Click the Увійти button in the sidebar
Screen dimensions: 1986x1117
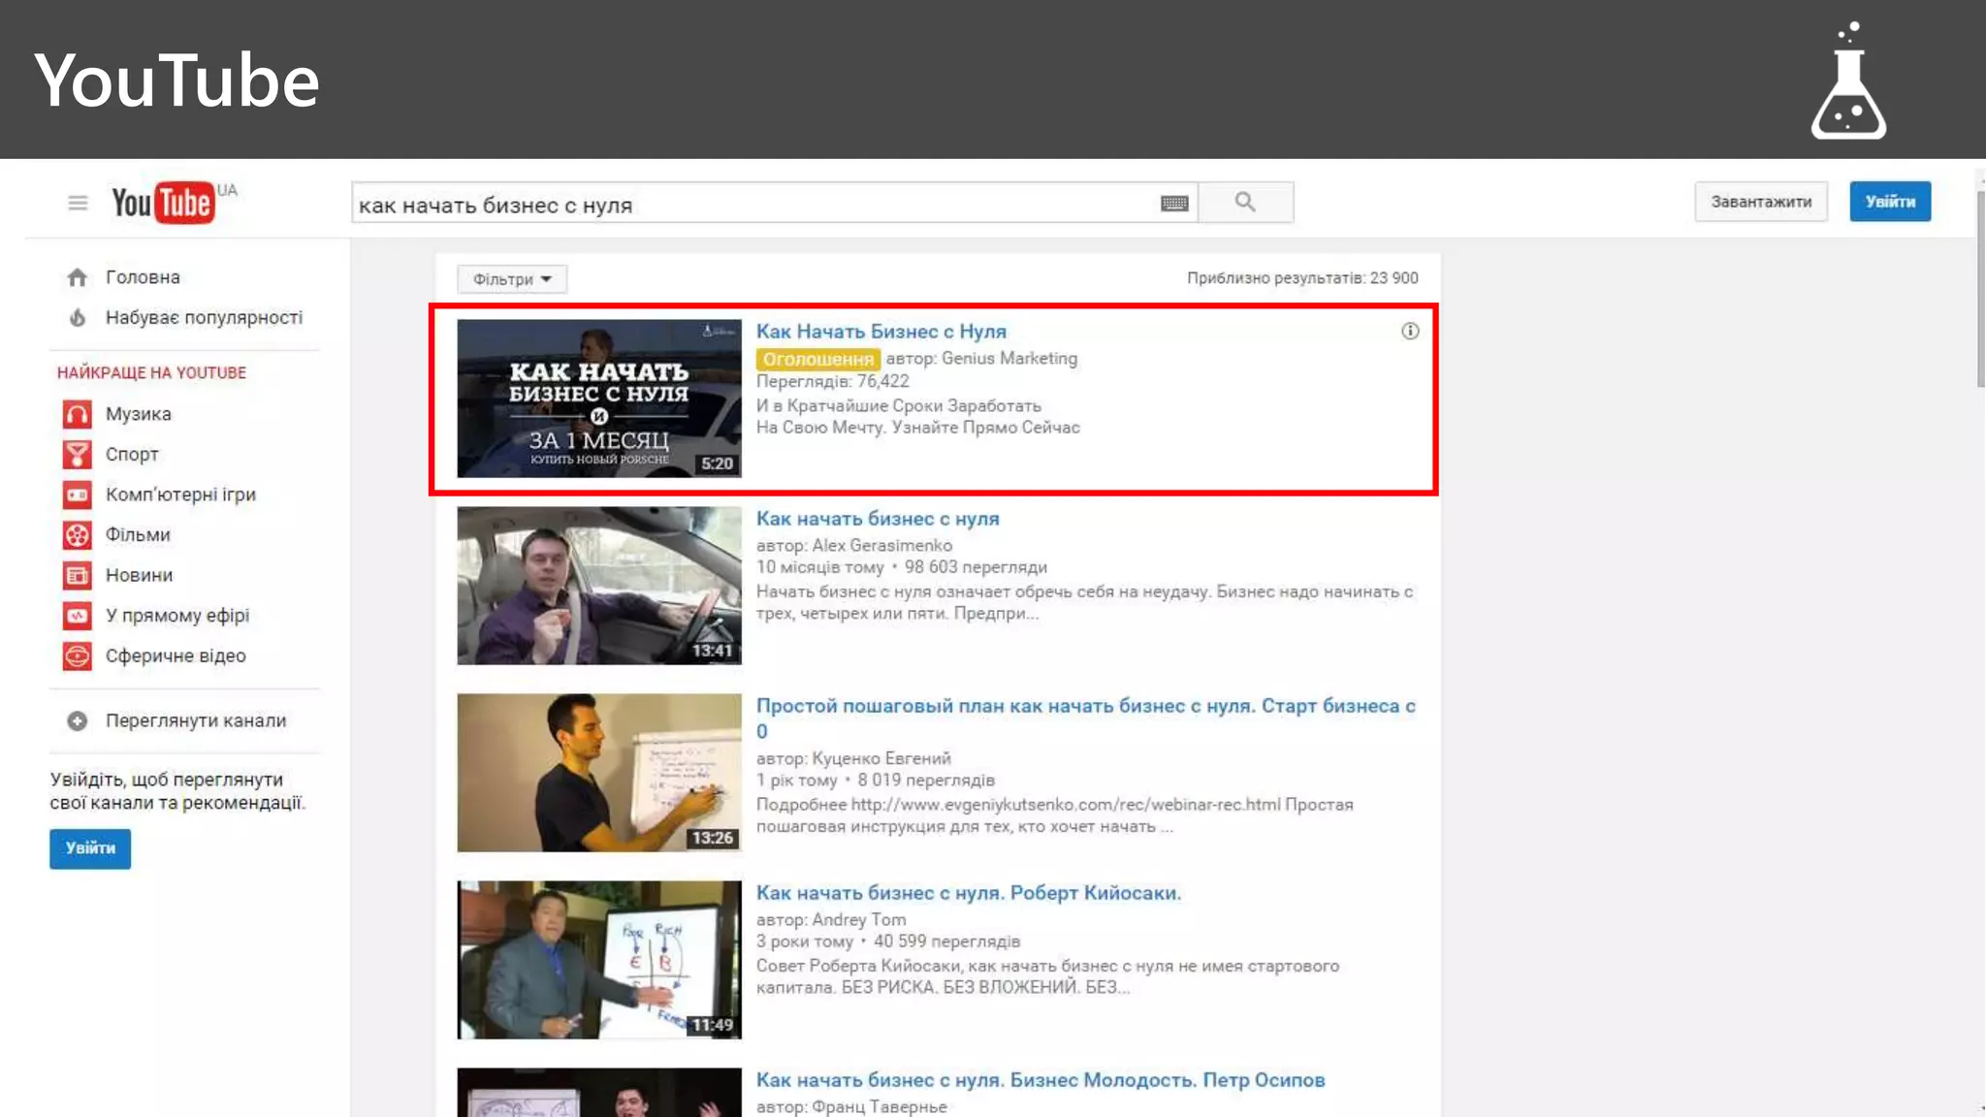pyautogui.click(x=90, y=848)
